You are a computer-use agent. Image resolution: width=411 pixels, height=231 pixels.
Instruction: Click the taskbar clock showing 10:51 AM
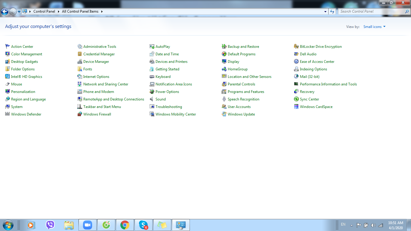coord(395,225)
